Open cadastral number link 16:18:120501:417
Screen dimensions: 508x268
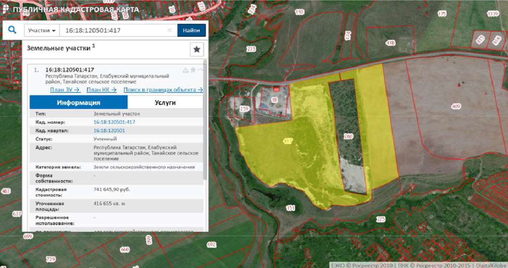(x=114, y=122)
